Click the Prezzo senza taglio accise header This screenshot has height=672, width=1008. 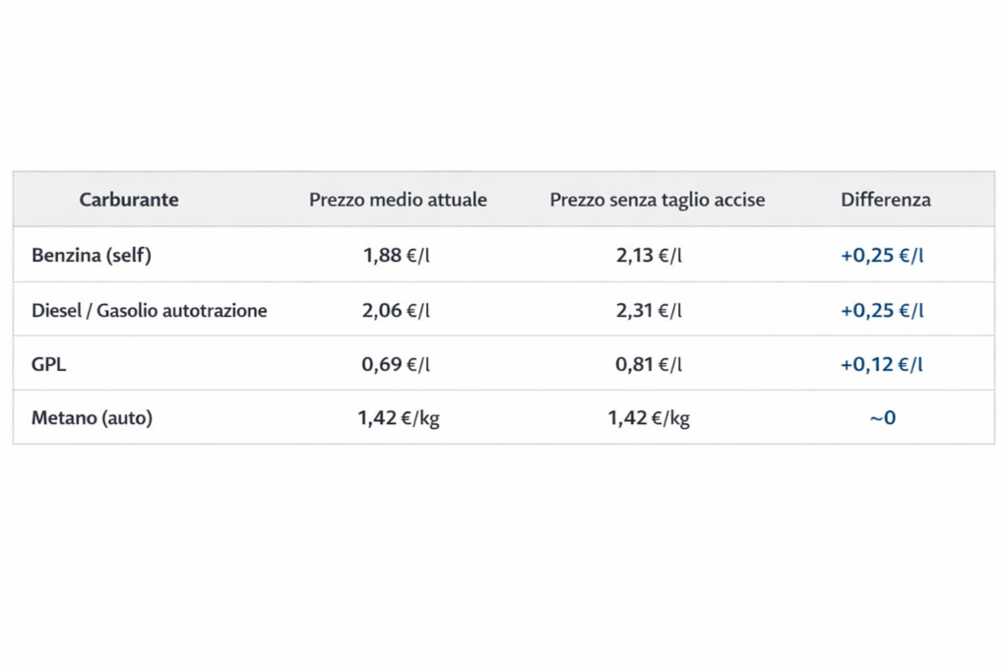tap(657, 200)
